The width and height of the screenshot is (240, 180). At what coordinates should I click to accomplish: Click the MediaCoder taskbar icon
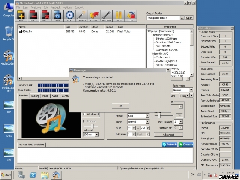point(56,175)
